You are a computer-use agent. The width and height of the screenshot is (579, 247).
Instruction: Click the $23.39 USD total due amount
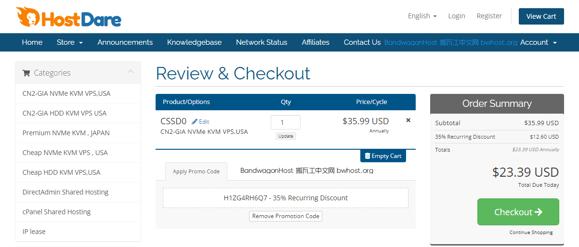(526, 172)
